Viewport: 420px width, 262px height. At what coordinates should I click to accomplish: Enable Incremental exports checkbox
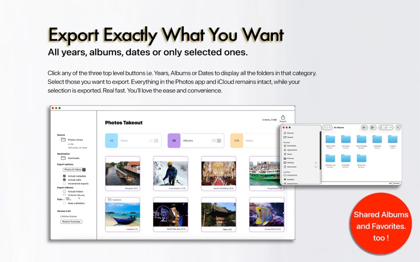click(64, 183)
